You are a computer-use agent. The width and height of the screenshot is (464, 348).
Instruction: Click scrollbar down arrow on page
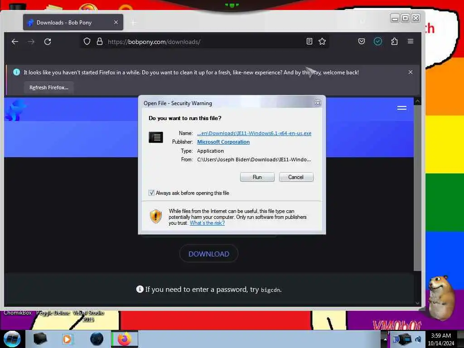tap(417, 303)
